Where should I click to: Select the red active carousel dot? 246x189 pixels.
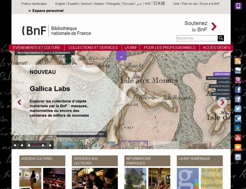[36, 145]
